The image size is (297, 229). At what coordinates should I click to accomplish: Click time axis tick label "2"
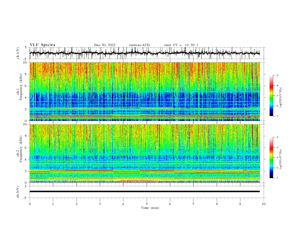[x=76, y=204]
